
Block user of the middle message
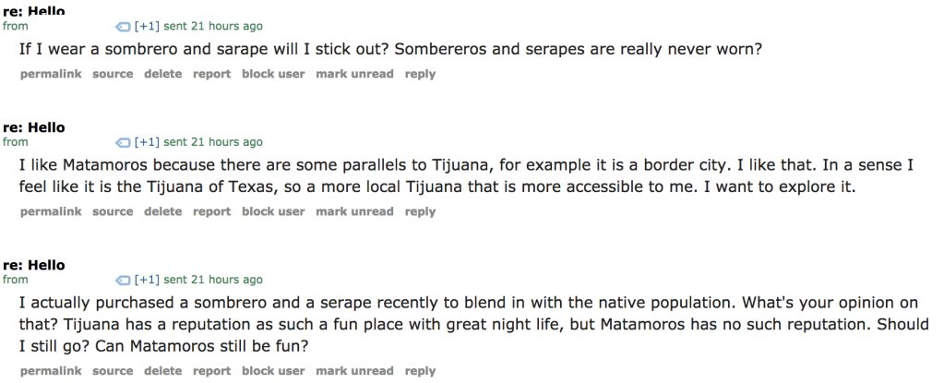273,211
